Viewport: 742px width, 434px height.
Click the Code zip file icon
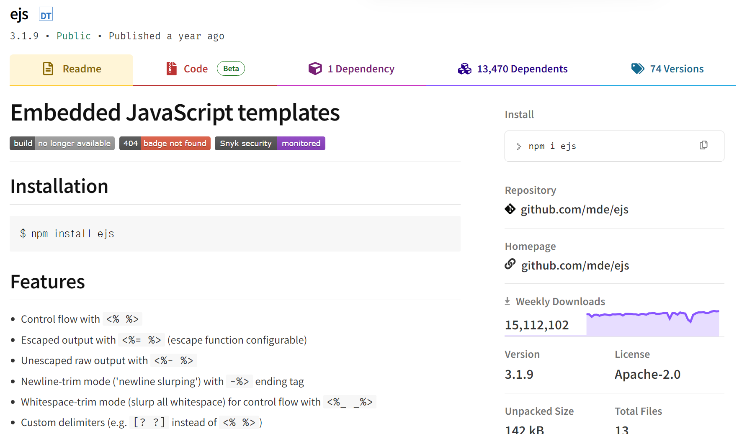[x=171, y=69]
